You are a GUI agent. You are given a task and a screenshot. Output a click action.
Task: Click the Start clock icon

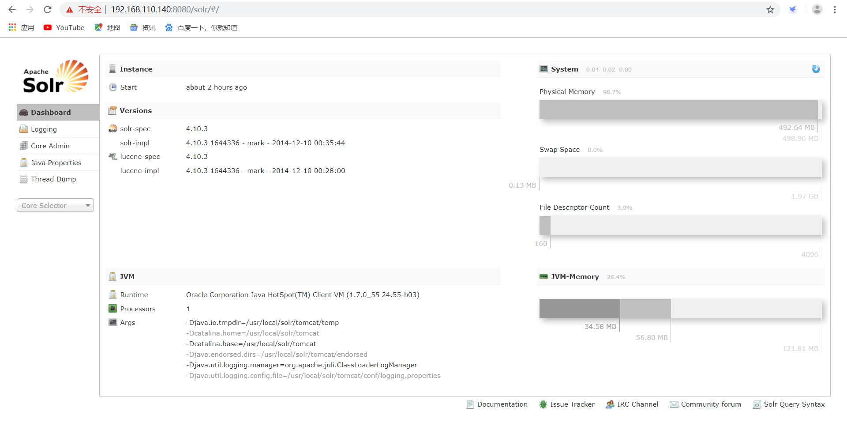(x=113, y=87)
